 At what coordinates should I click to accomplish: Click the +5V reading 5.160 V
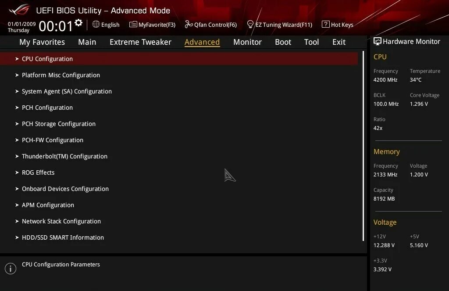(419, 245)
